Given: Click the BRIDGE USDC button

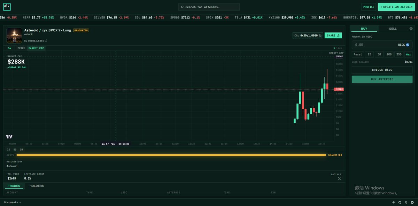Looking at the screenshot, I should pyautogui.click(x=382, y=70).
